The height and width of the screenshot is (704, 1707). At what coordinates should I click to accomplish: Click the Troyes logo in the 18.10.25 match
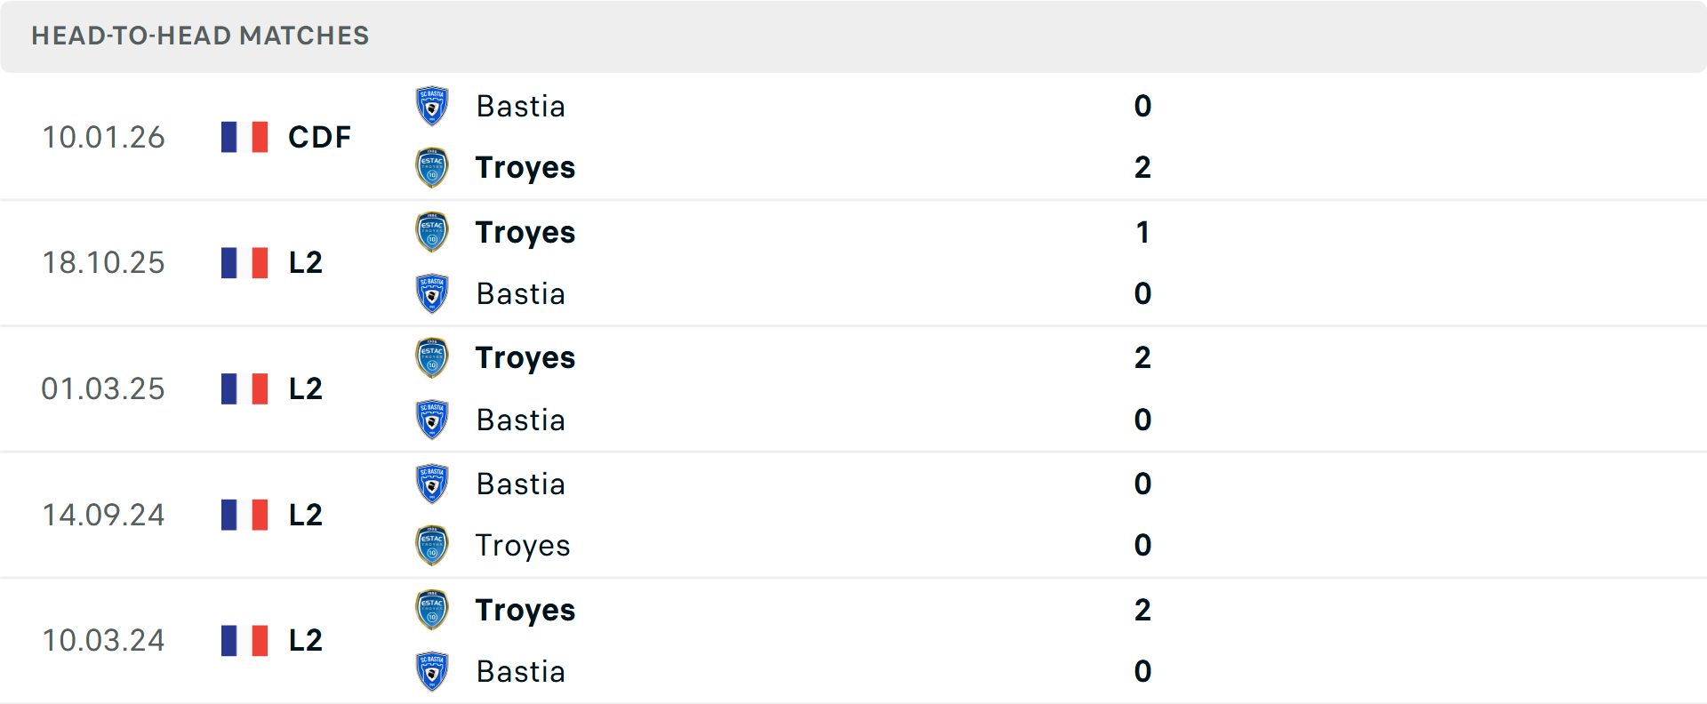(432, 231)
